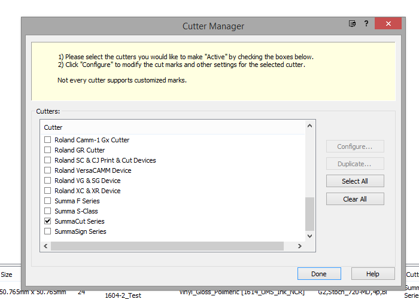
Task: Click the horizontal scroll left arrow
Action: point(45,246)
